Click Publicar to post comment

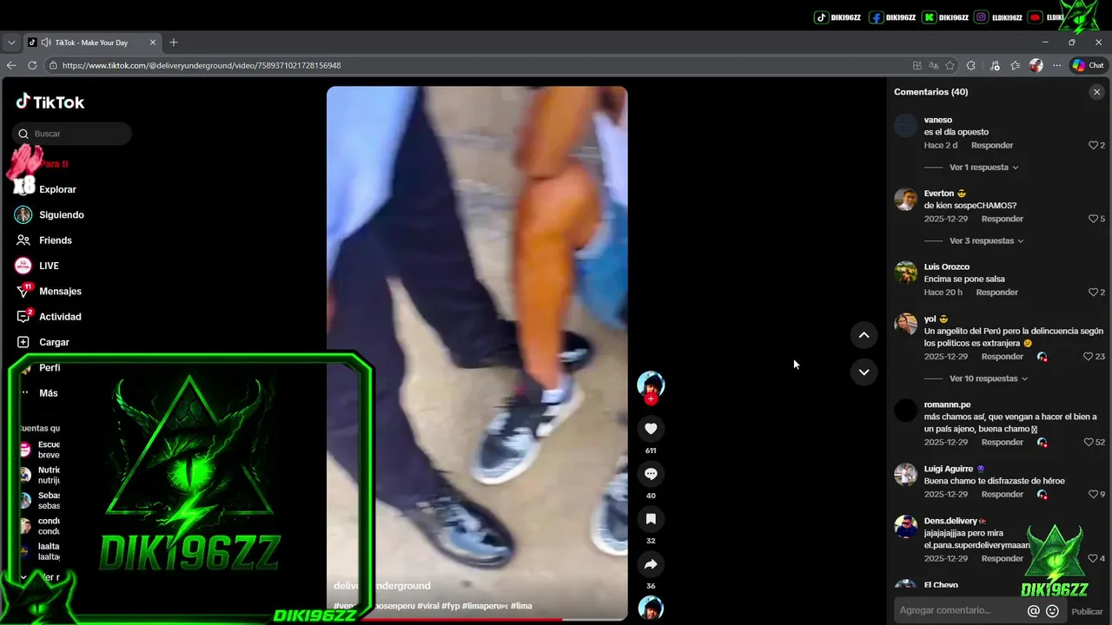1087,611
